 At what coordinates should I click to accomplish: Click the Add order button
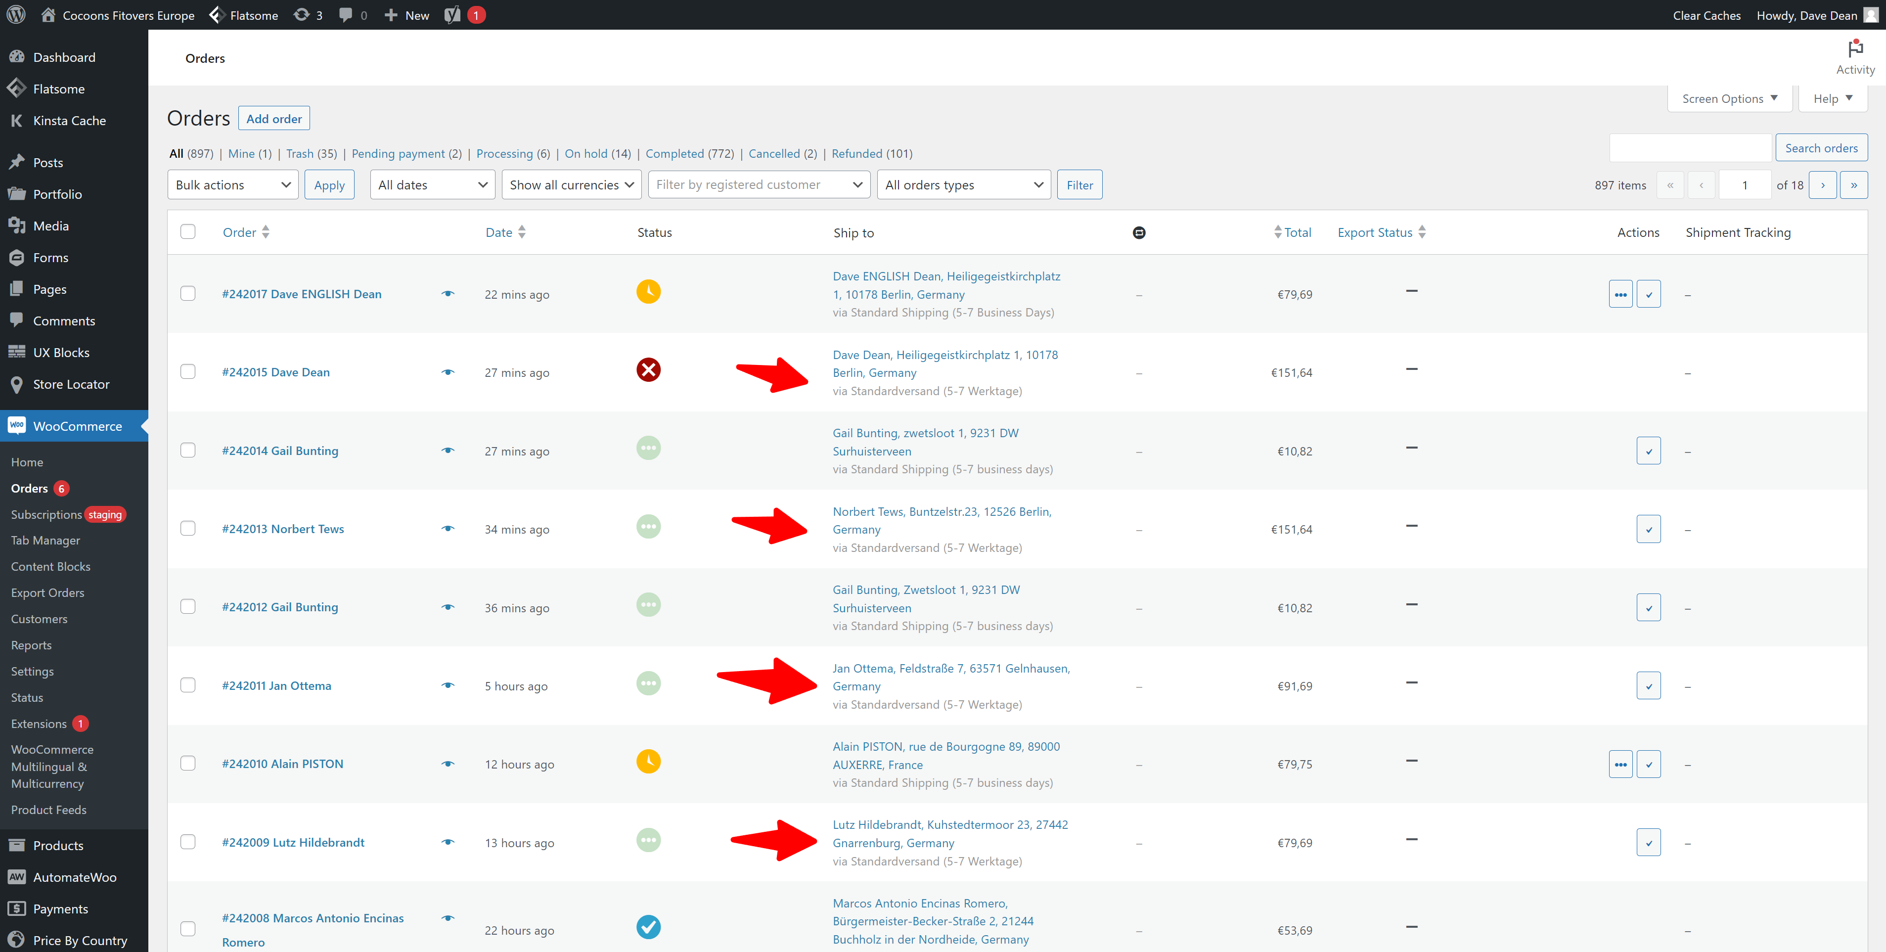274,119
